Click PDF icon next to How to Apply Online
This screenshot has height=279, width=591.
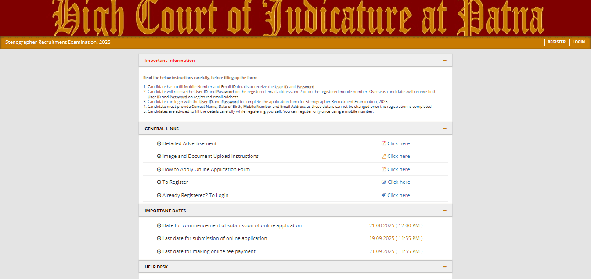[x=384, y=169]
